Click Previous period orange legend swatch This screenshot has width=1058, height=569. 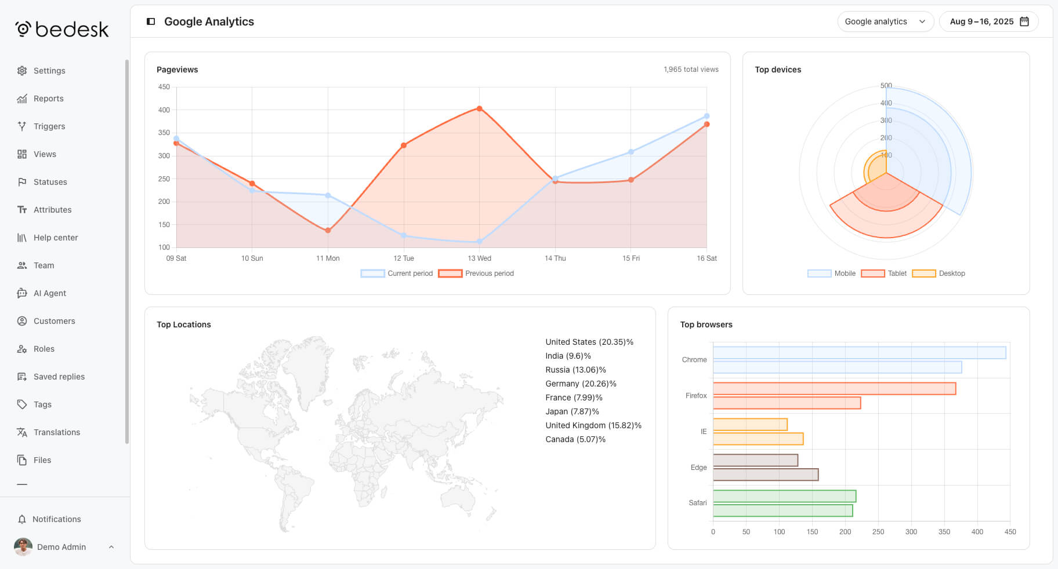point(450,273)
